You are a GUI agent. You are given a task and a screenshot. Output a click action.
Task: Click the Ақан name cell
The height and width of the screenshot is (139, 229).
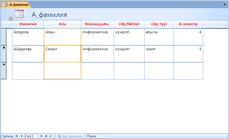click(x=62, y=37)
